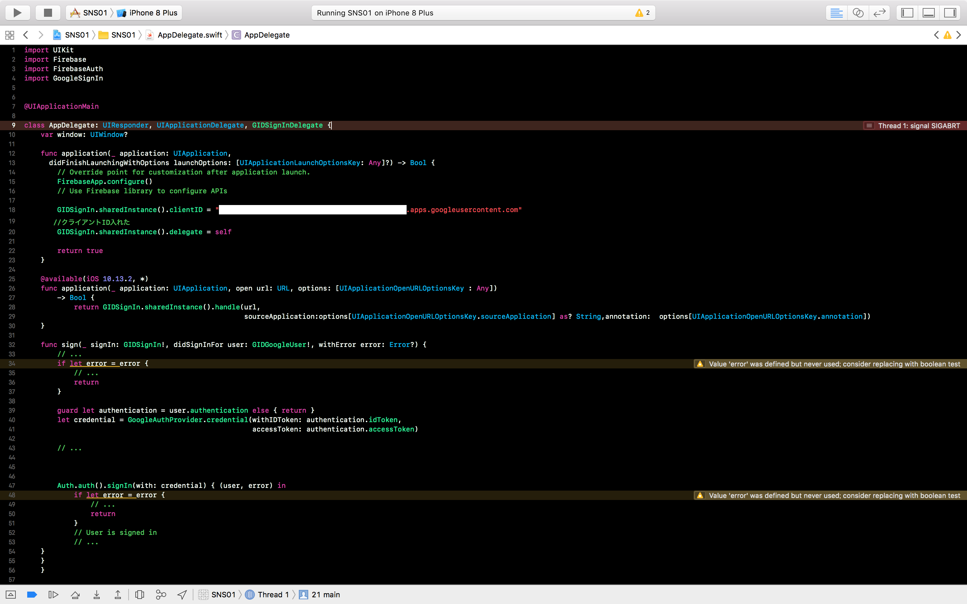Open AppDelegate.swift breadcrumb menu
Viewport: 967px width, 604px height.
[189, 35]
